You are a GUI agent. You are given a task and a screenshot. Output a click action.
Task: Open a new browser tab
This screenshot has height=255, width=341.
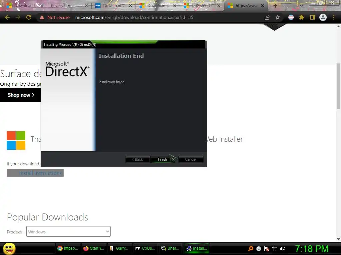coord(275,6)
